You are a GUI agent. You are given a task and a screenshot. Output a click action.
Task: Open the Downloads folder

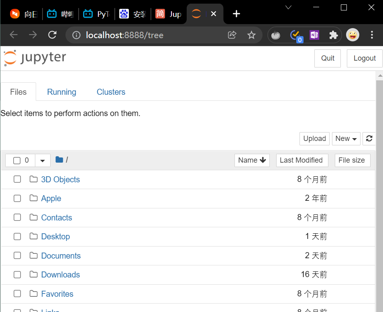[x=60, y=275]
